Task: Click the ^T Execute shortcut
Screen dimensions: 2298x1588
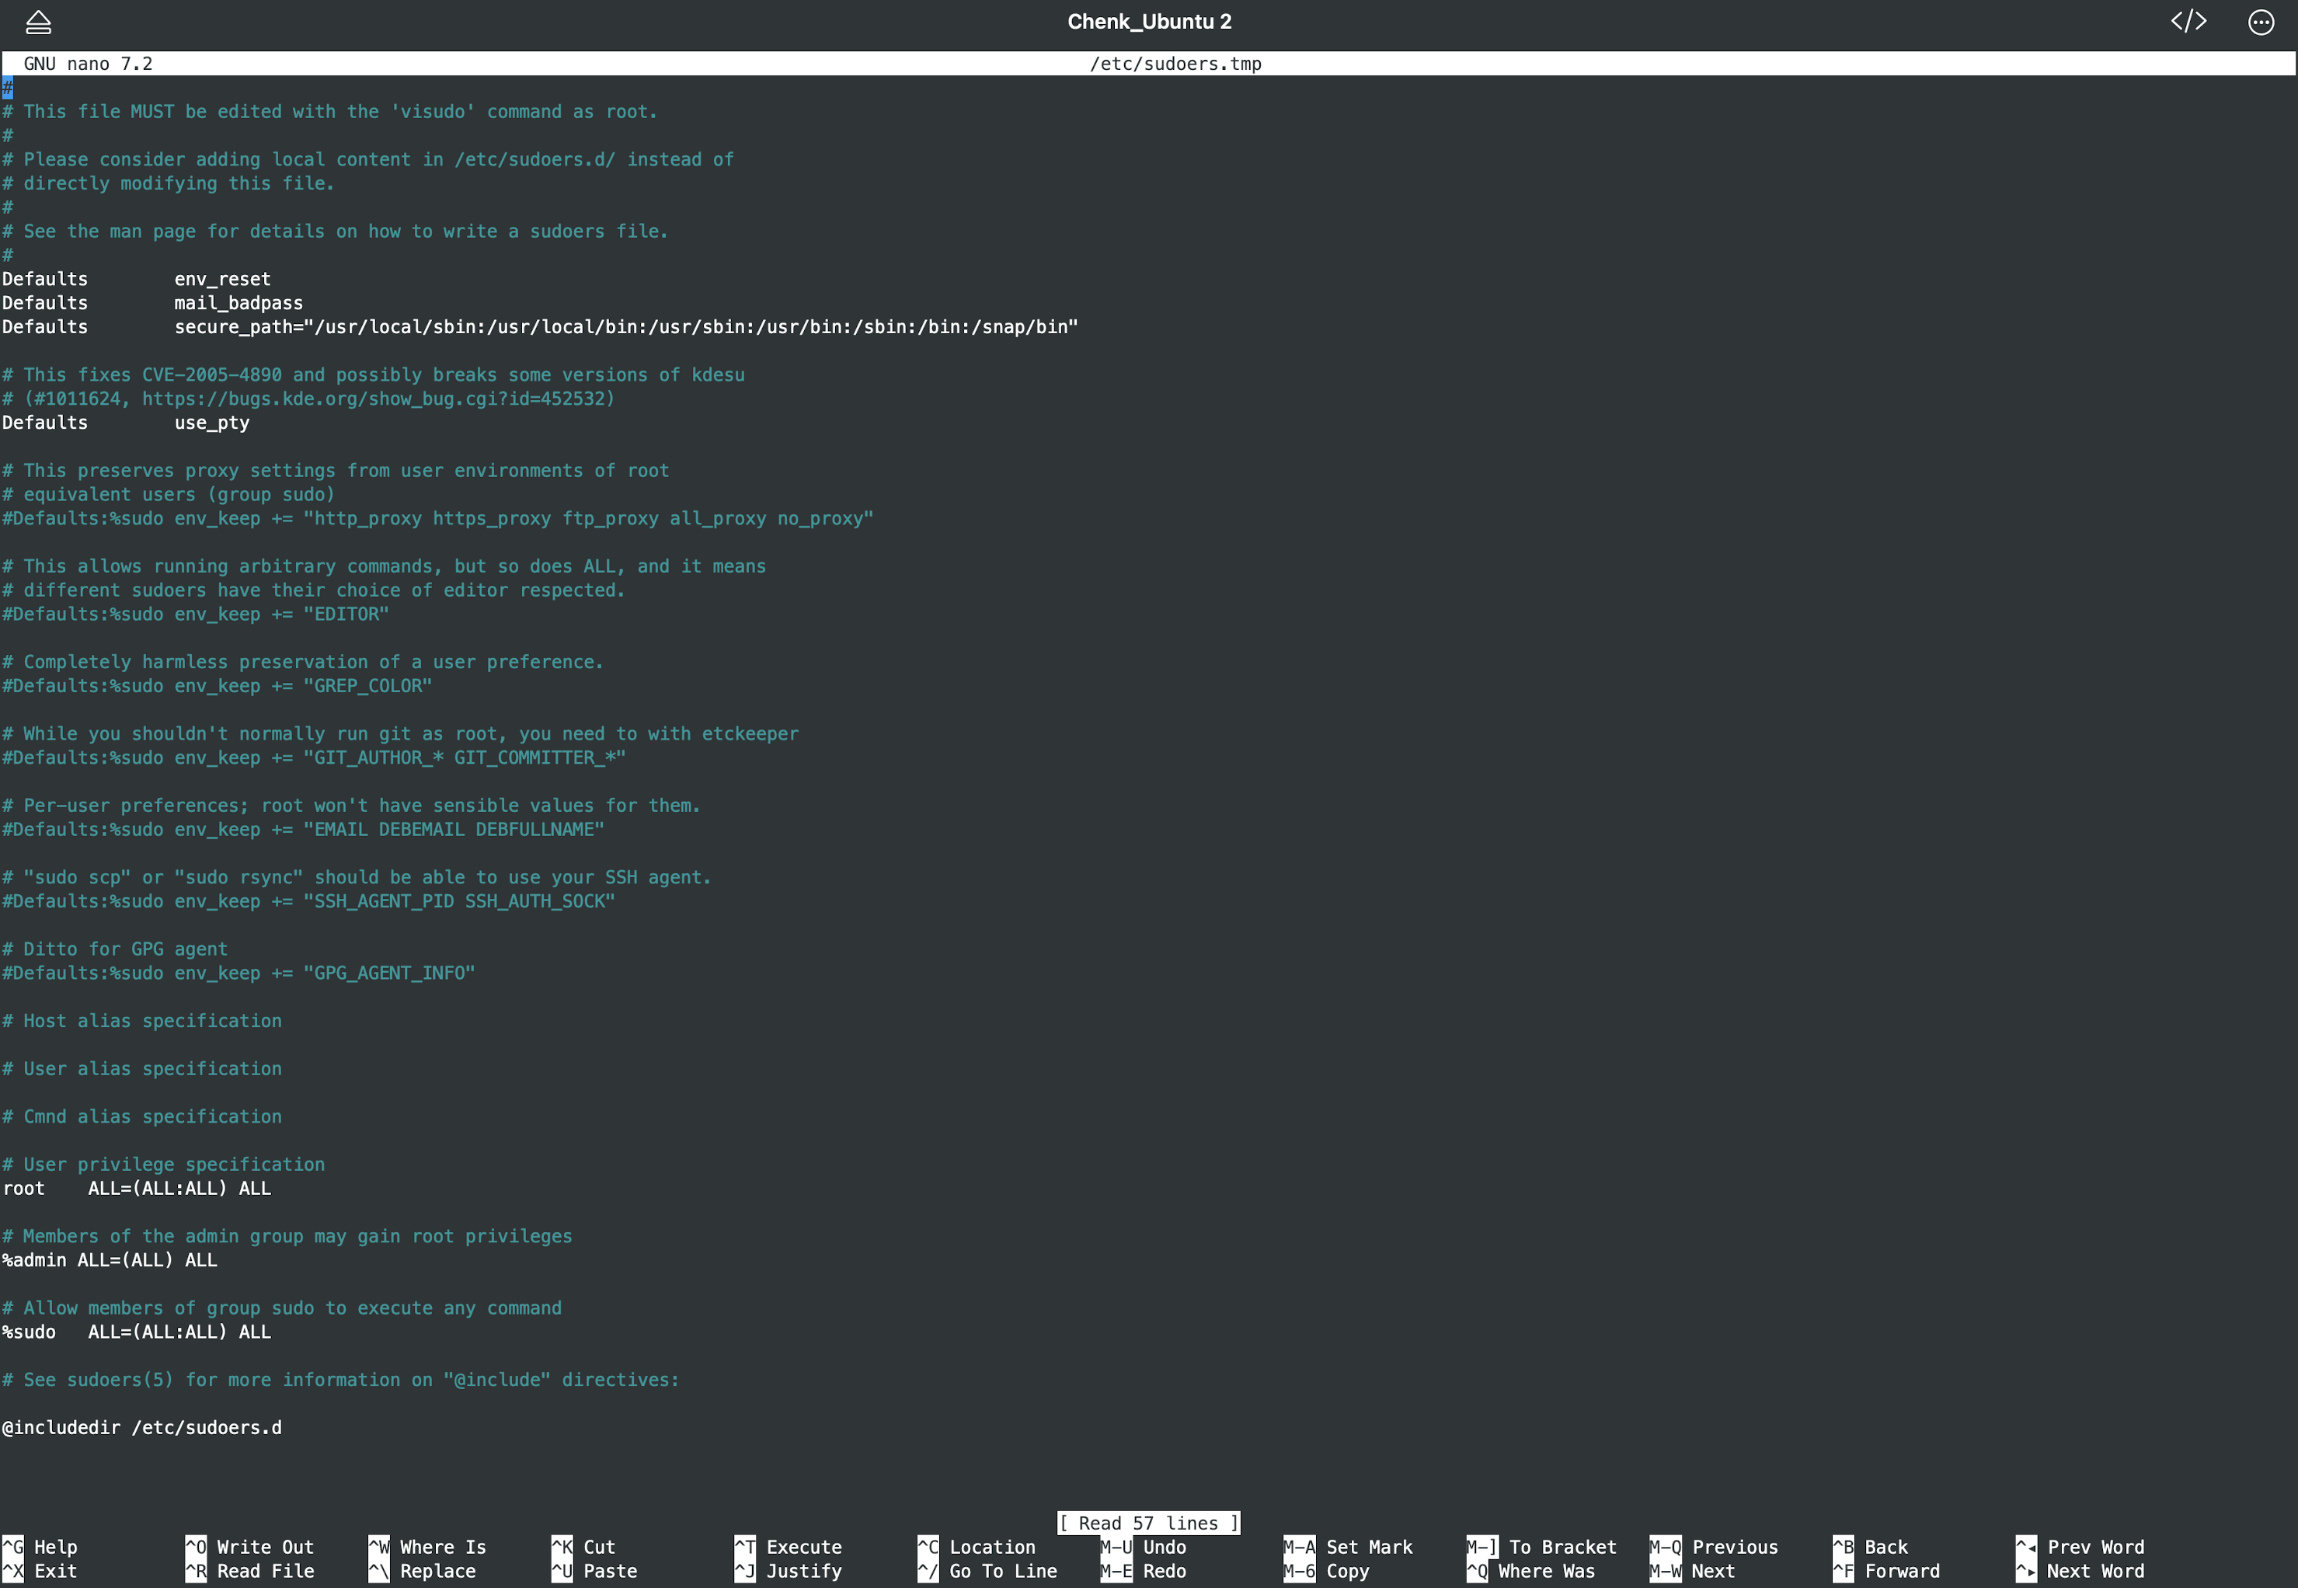Action: coord(789,1547)
